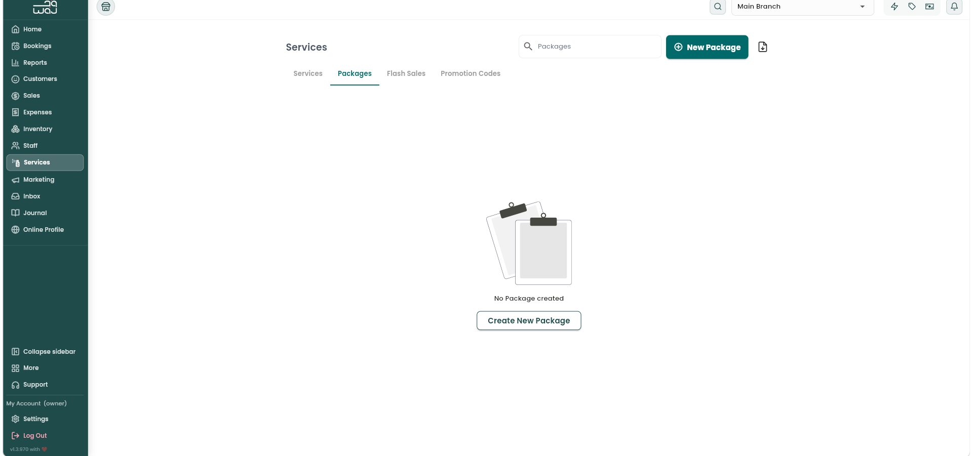Screen dimensions: 971x456
Task: Select the Packages tab
Action: click(x=355, y=73)
